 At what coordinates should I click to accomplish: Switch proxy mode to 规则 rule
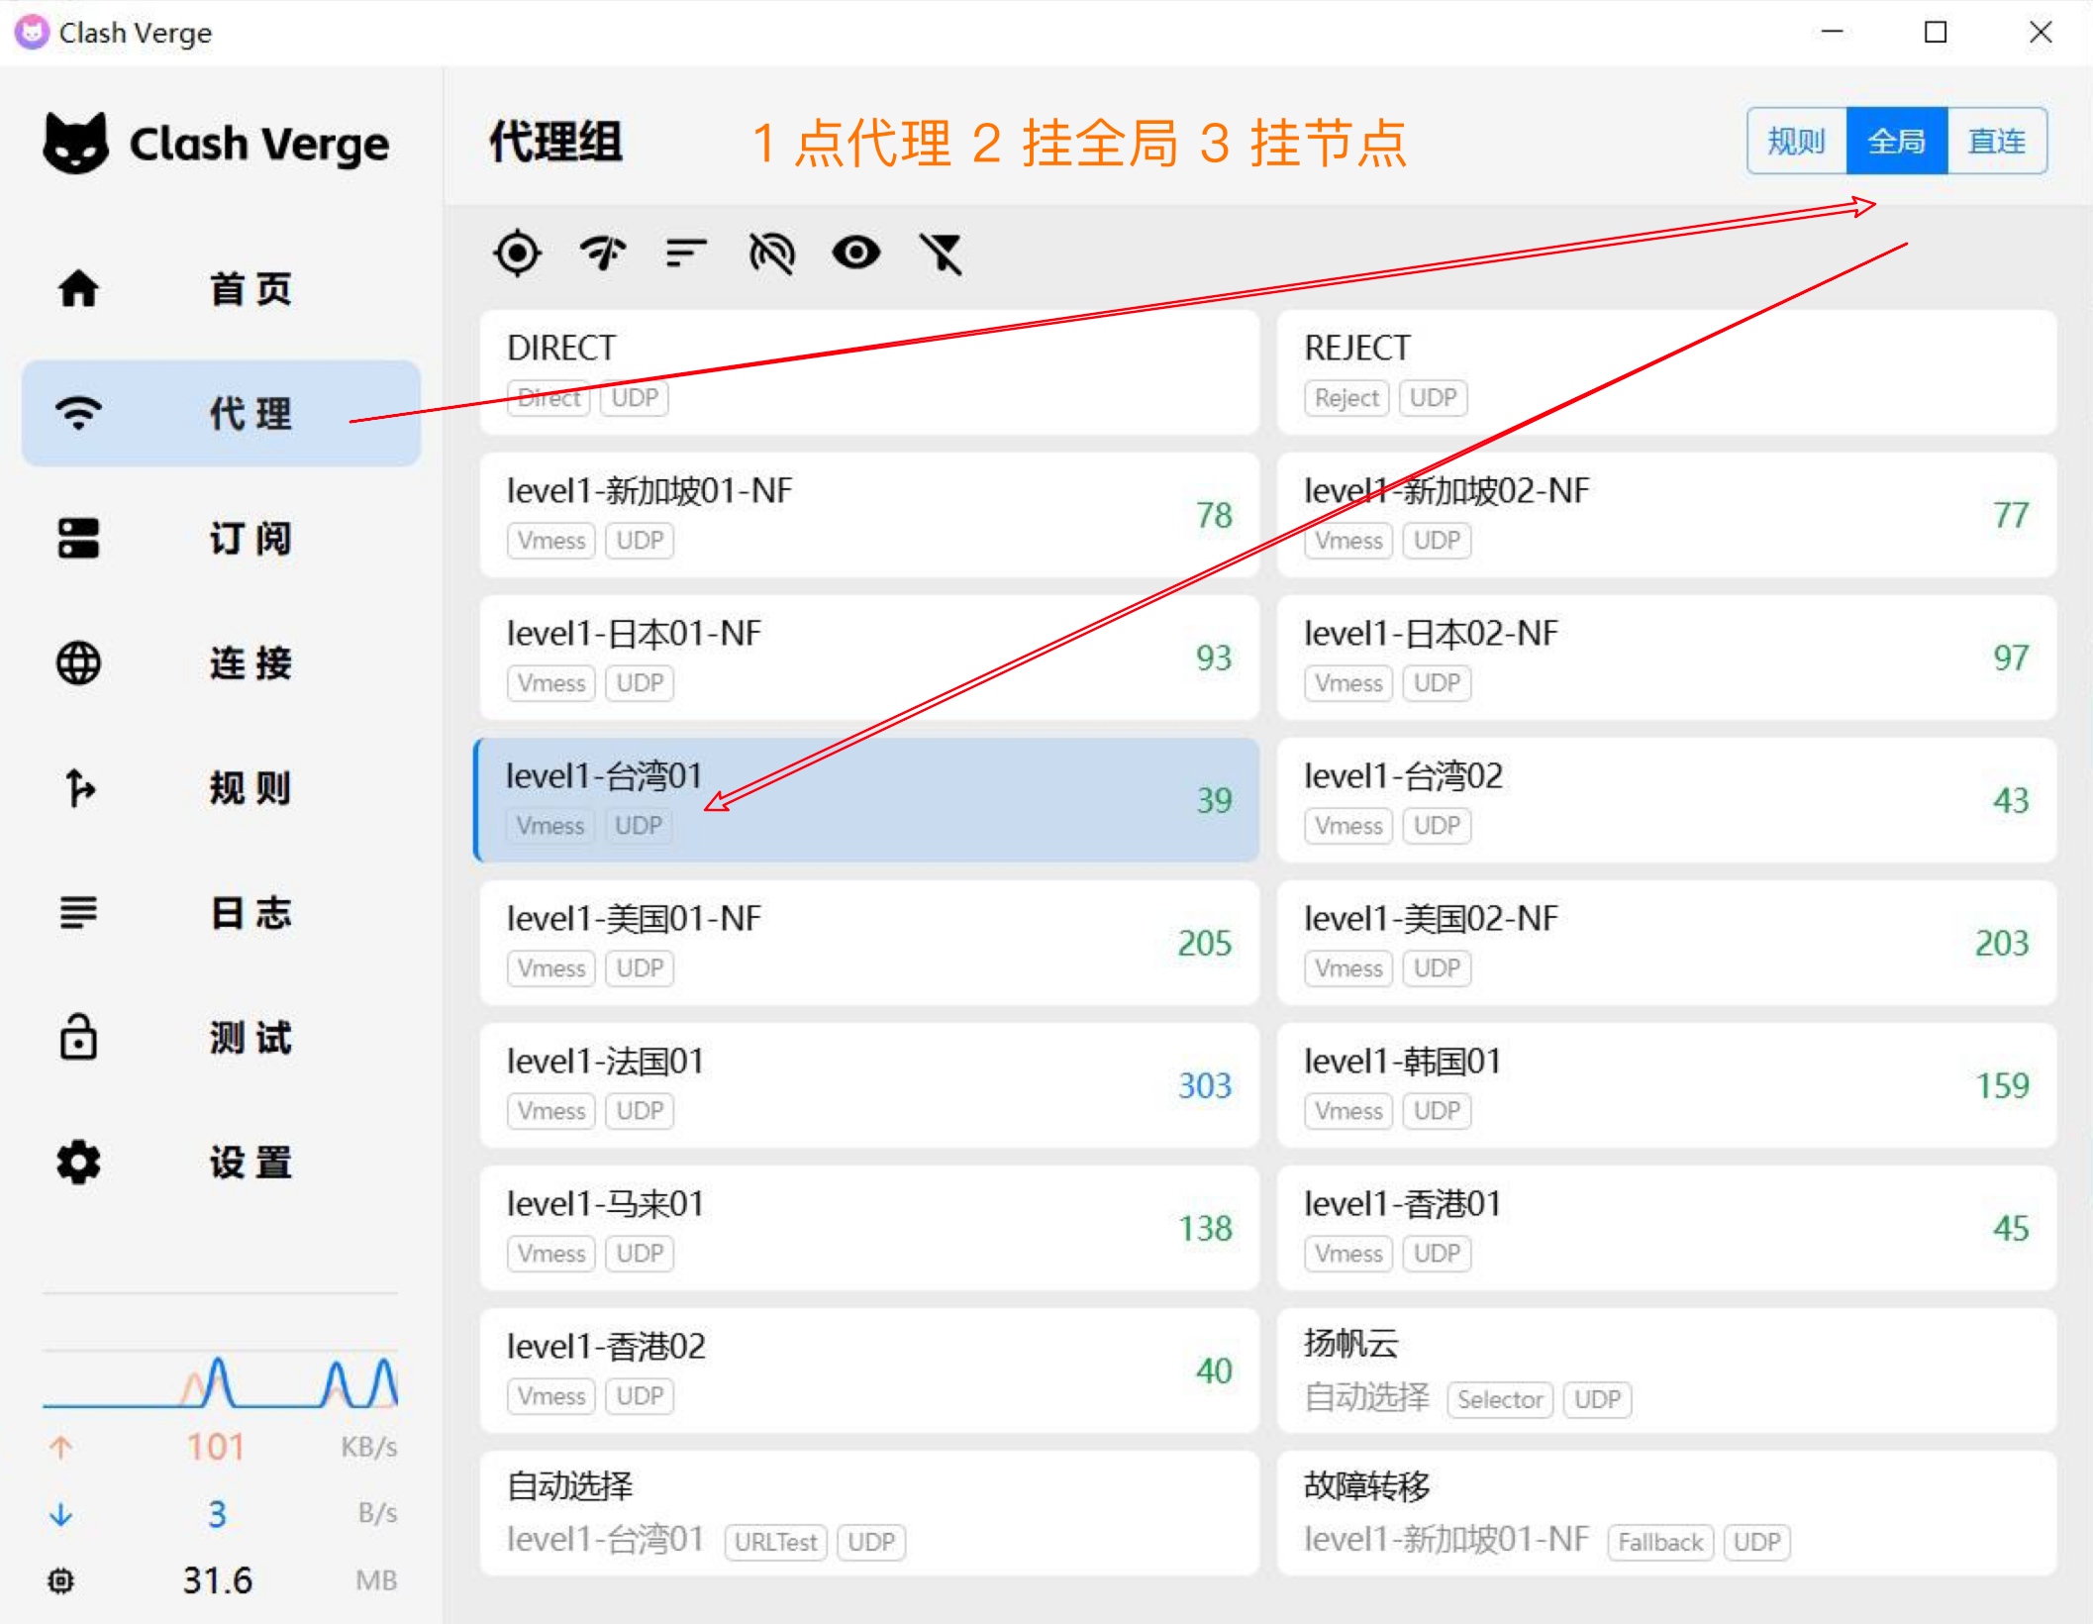tap(1796, 142)
